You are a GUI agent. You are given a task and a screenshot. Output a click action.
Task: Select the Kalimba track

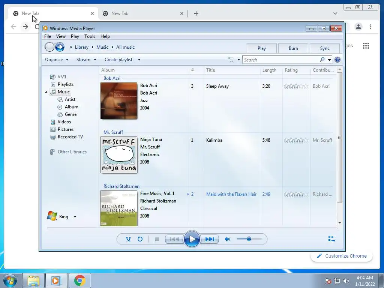coord(214,140)
